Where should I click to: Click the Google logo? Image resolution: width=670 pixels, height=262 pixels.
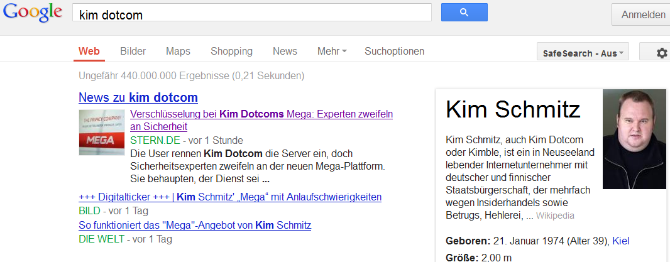tap(32, 12)
